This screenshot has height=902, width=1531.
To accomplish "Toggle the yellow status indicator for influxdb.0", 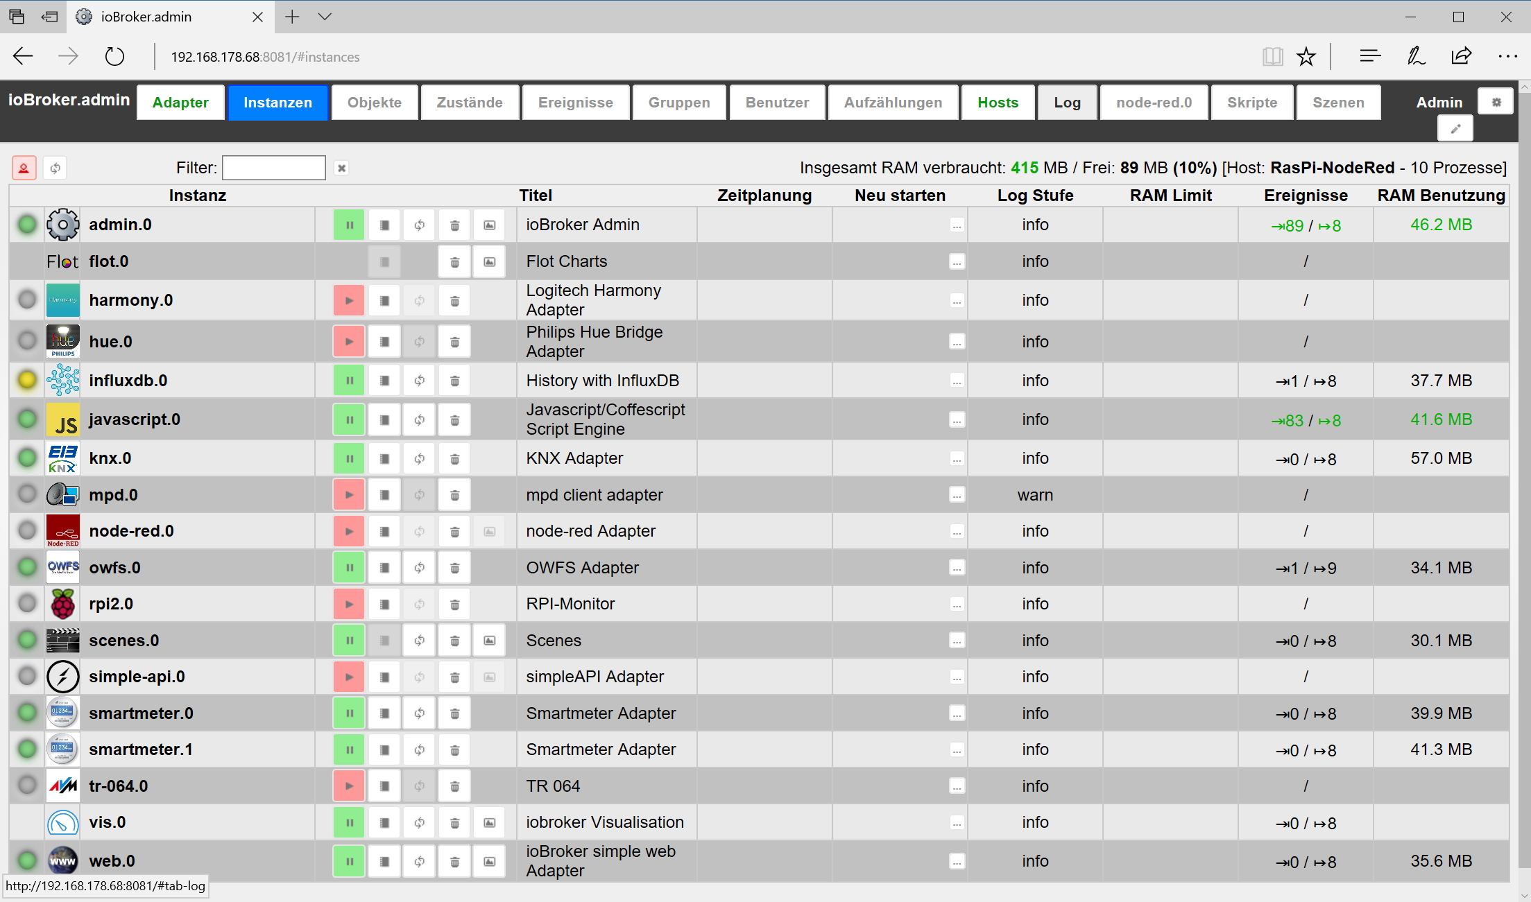I will [x=26, y=380].
